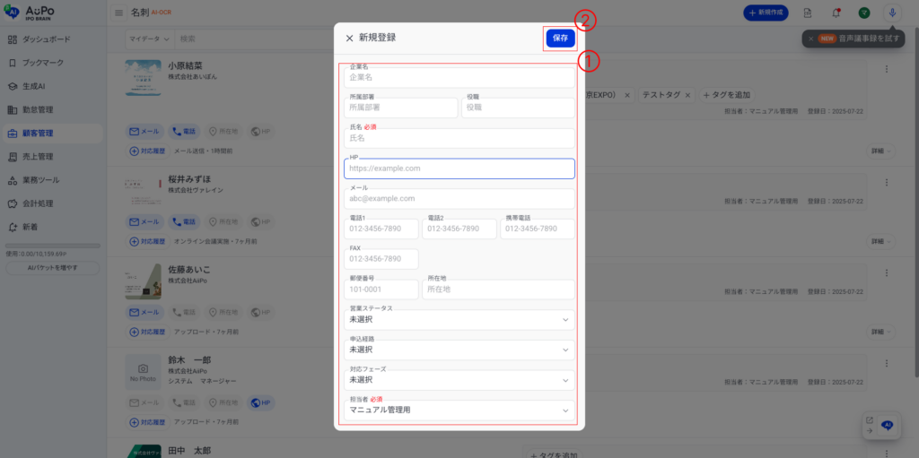Toggle the hamburger sidebar menu icon

tap(119, 13)
